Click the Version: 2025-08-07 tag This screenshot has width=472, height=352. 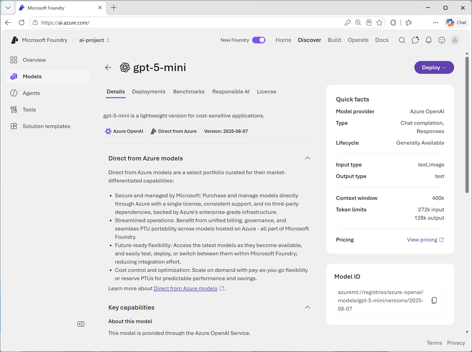coord(226,131)
